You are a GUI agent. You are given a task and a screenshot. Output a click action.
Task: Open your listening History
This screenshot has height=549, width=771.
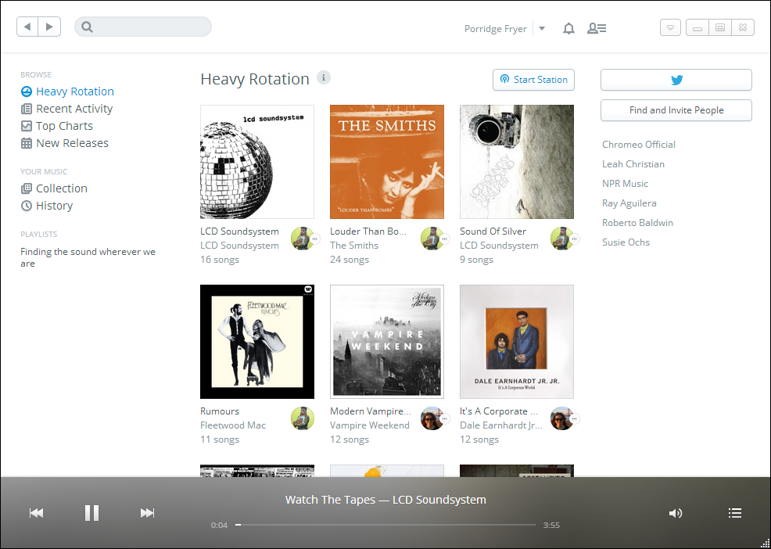coord(54,205)
